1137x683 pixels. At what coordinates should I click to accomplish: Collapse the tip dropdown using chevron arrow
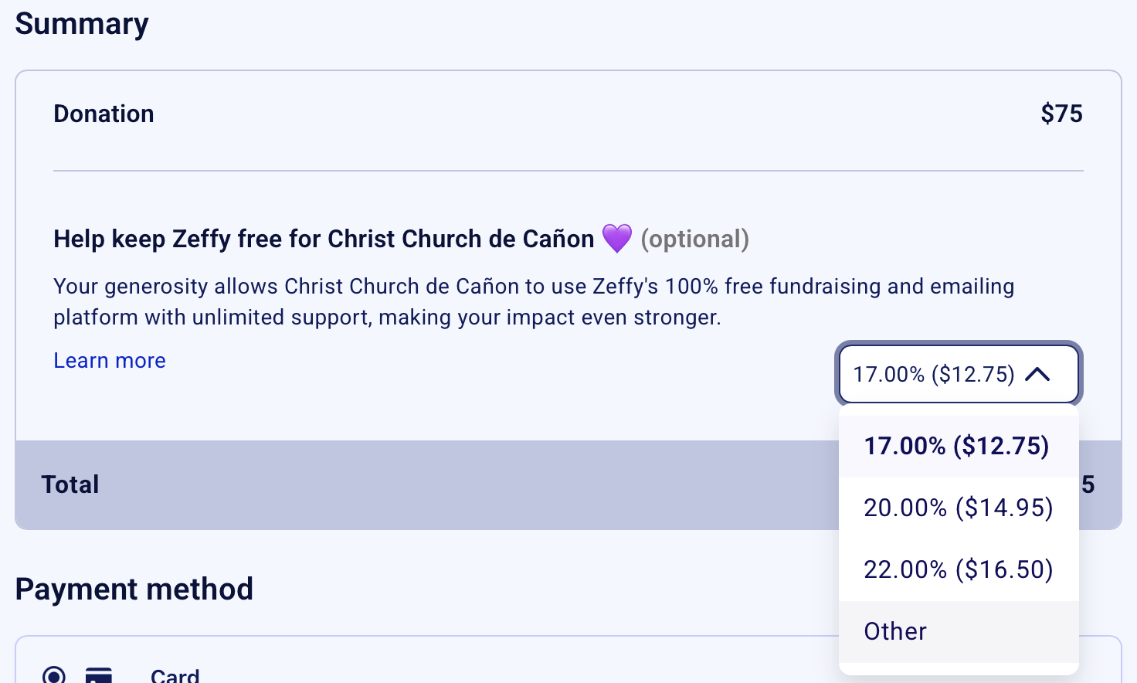point(1037,375)
